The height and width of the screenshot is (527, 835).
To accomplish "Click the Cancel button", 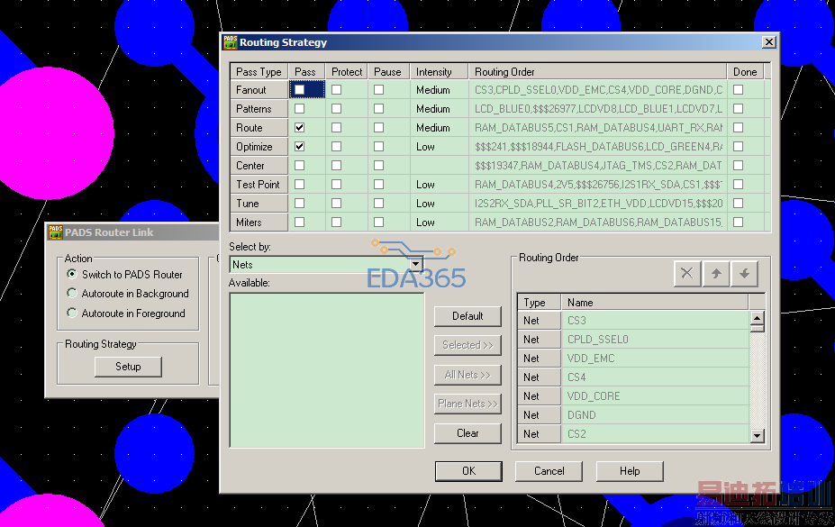I will point(549,471).
